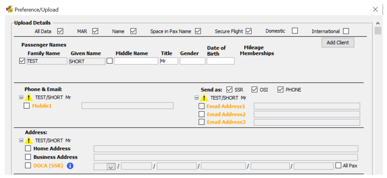Close the Preference/Upload window
This screenshot has width=387, height=178.
(375, 9)
